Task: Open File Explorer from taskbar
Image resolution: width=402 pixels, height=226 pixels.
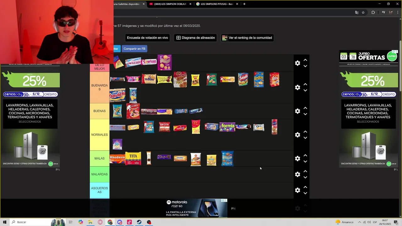Action: tap(90, 222)
